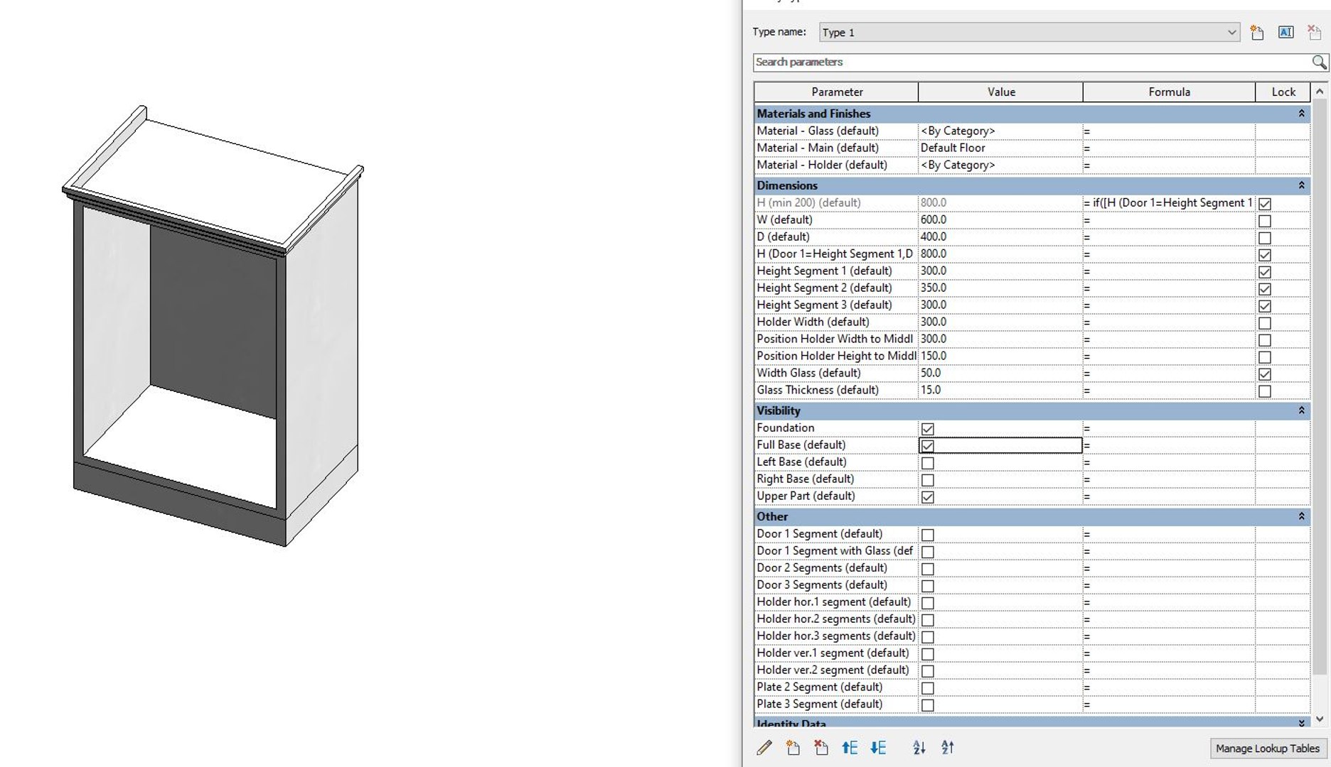Lock the Glass Thickness parameter
The image size is (1331, 767).
click(1264, 391)
